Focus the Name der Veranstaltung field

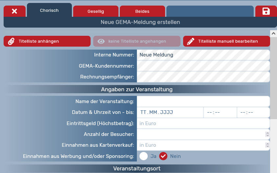click(203, 101)
